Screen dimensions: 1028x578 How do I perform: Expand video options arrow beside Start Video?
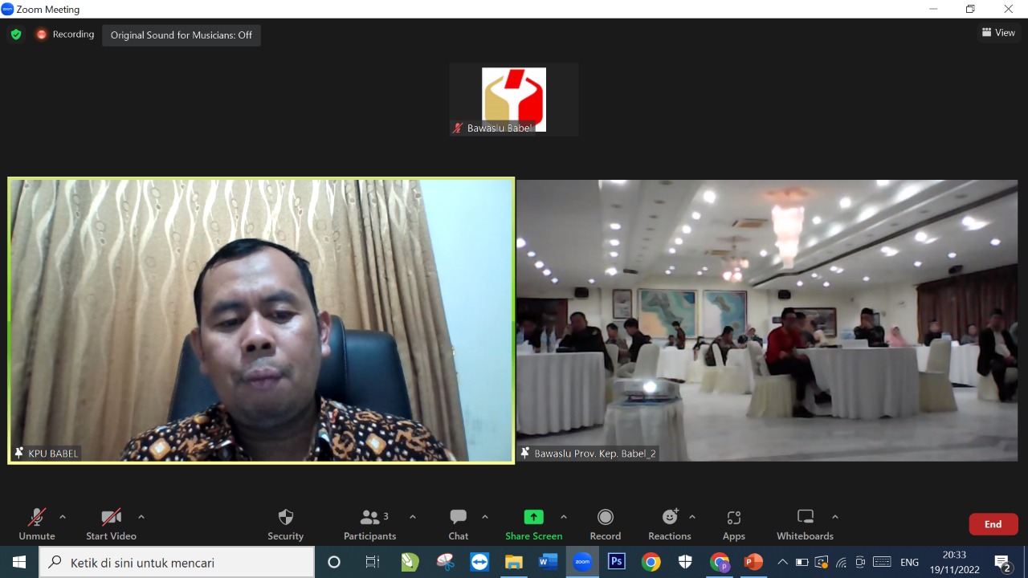(141, 517)
